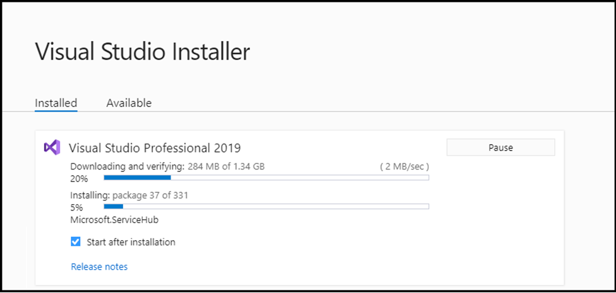Open the Available tab

click(129, 103)
